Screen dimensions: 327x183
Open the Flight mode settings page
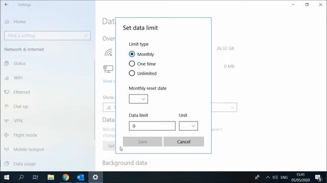[x=26, y=135]
